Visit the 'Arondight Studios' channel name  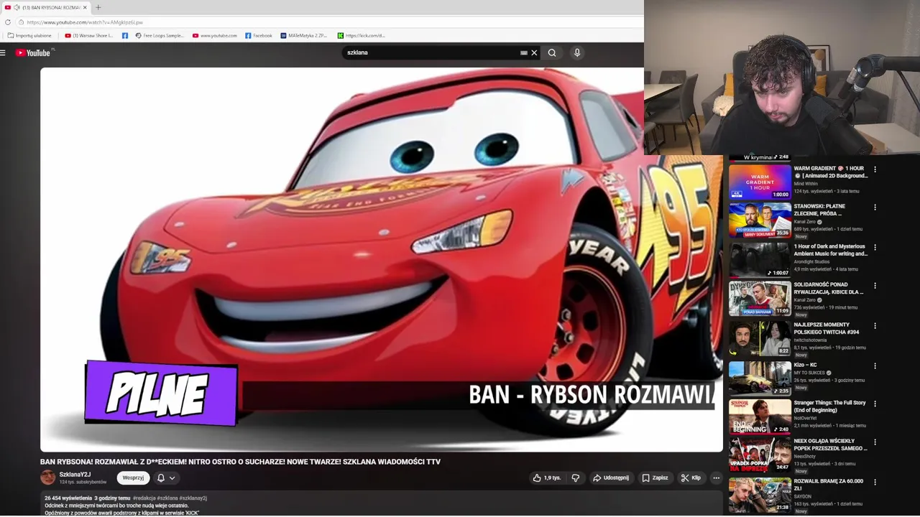click(x=811, y=262)
